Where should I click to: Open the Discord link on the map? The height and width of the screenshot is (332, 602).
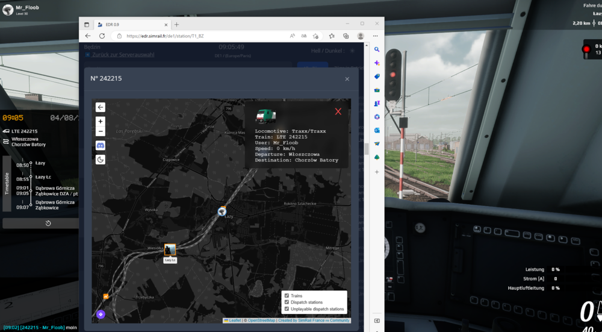pos(101,146)
